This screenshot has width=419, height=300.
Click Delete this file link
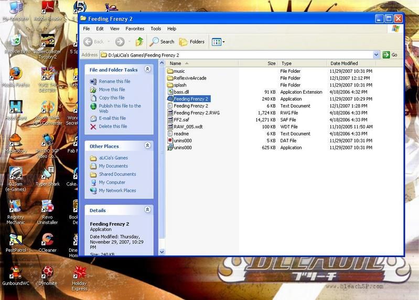pos(113,127)
